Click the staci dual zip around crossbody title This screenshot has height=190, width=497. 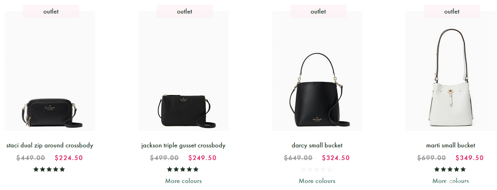[50, 146]
